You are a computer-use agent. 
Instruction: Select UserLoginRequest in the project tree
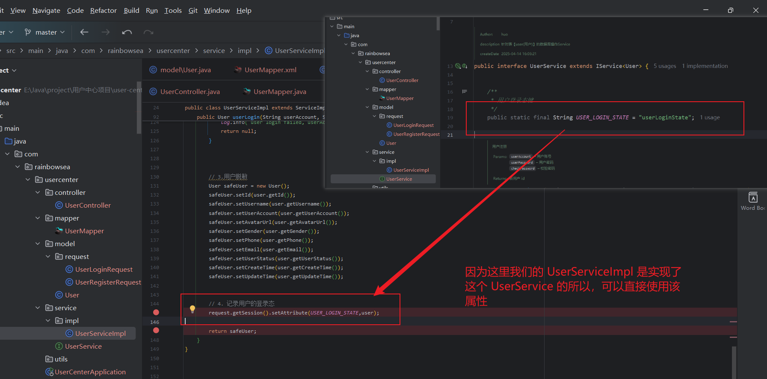tap(104, 269)
